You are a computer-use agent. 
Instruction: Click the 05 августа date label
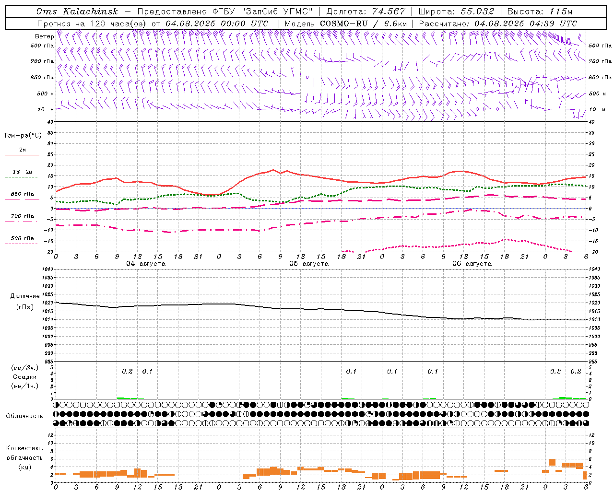tap(309, 264)
